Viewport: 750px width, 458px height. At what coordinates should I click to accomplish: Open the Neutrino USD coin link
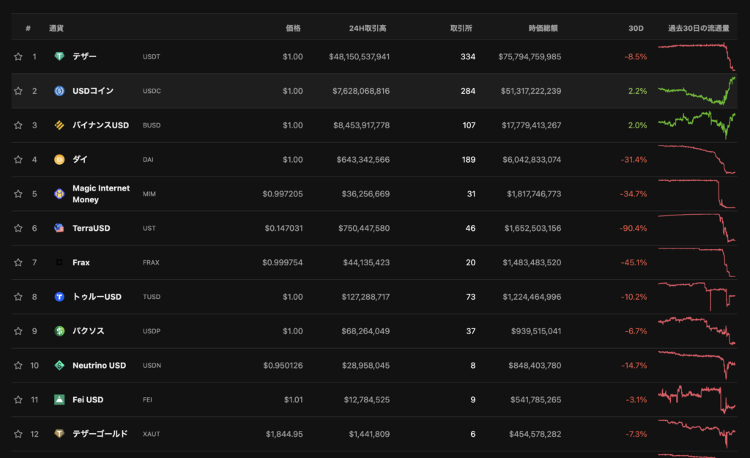pyautogui.click(x=99, y=365)
